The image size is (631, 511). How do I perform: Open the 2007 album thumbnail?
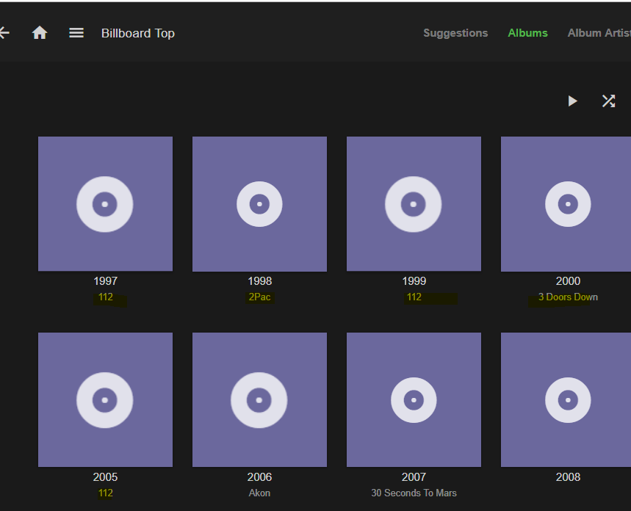click(x=414, y=400)
